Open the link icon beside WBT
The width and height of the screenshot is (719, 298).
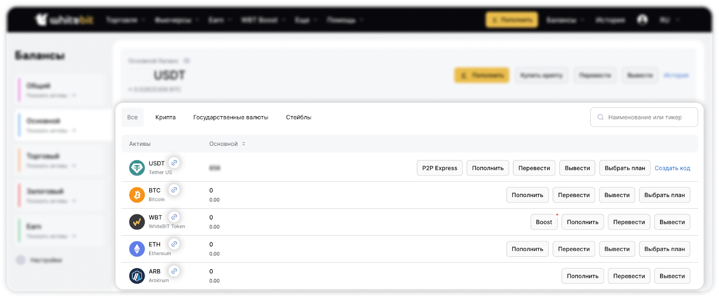(x=174, y=217)
